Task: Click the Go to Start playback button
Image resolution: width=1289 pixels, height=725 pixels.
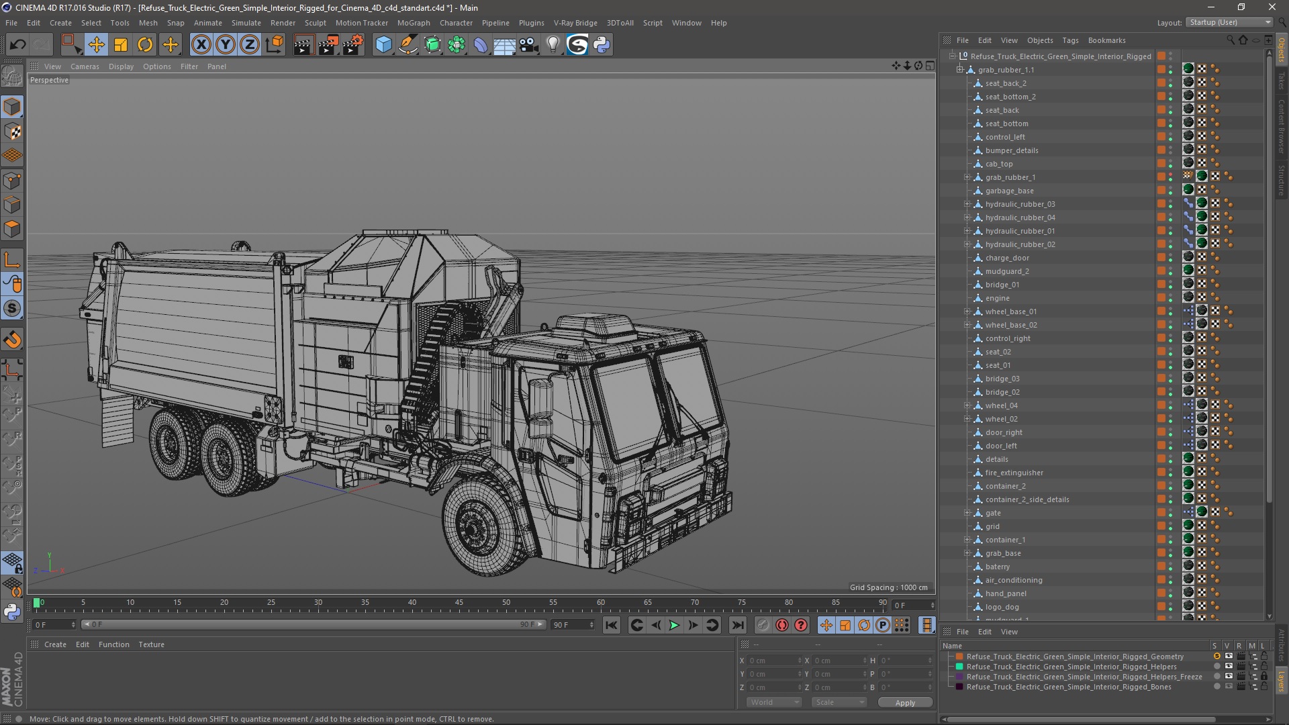Action: (611, 625)
